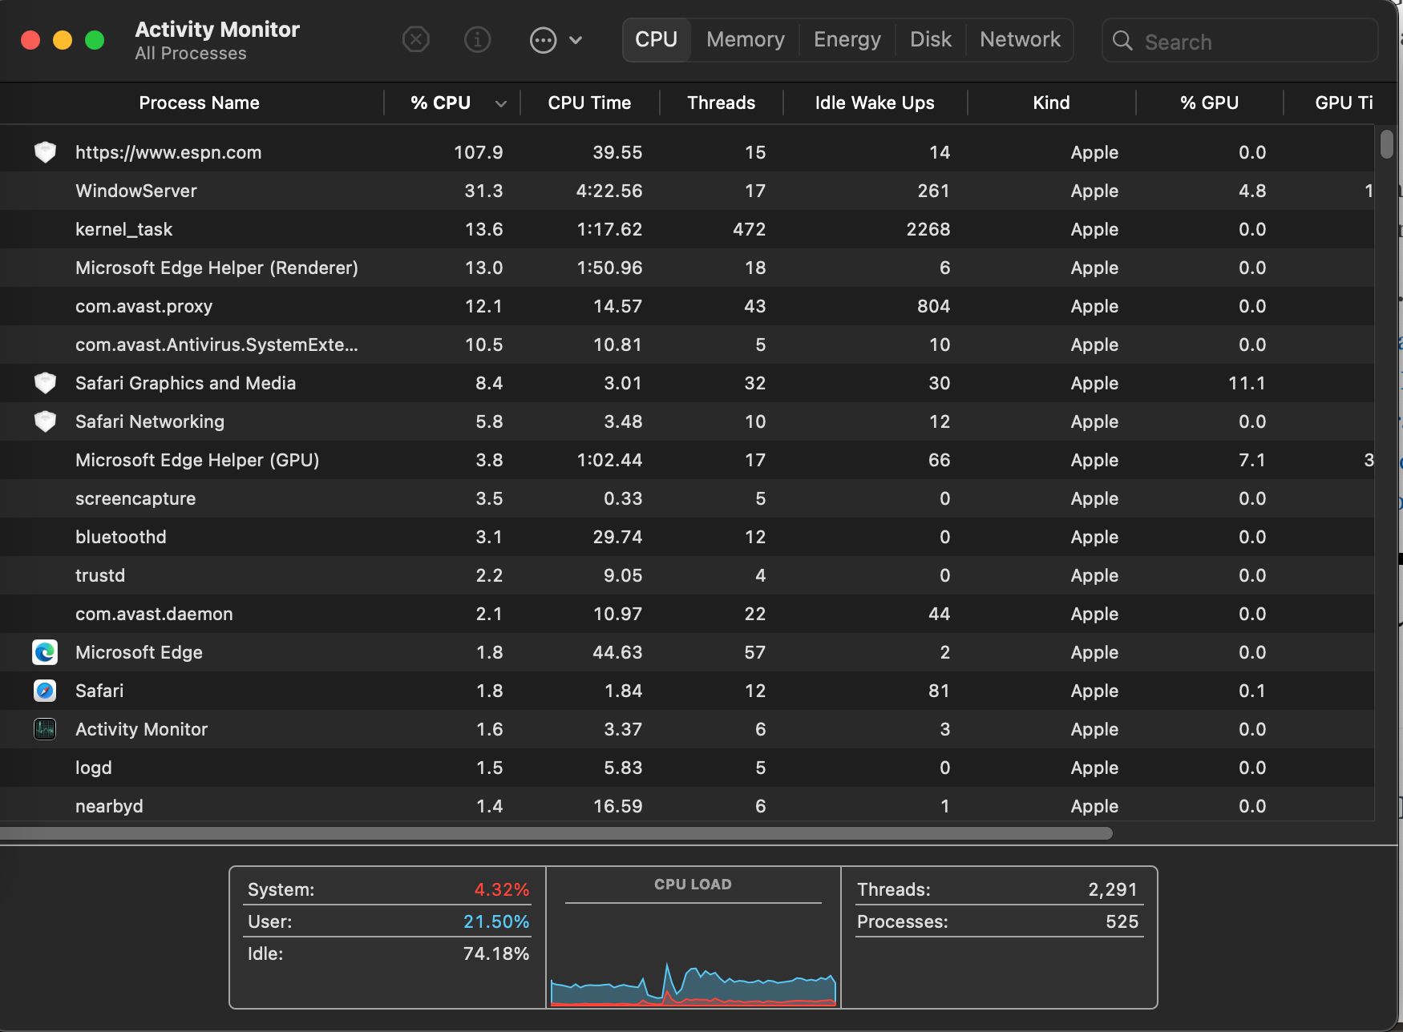1403x1032 pixels.
Task: Select Microsoft Edge Helper (Renderer) row
Action: coord(687,268)
